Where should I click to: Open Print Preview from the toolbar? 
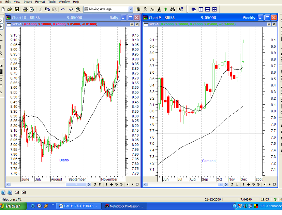click(x=32, y=9)
